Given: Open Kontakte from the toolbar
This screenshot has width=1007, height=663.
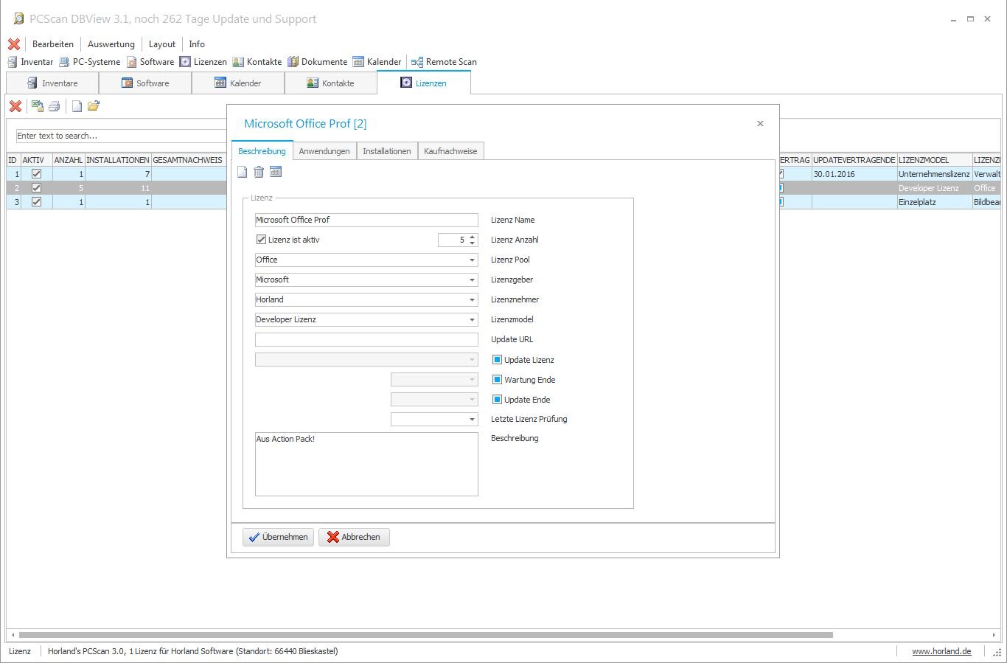Looking at the screenshot, I should (257, 62).
